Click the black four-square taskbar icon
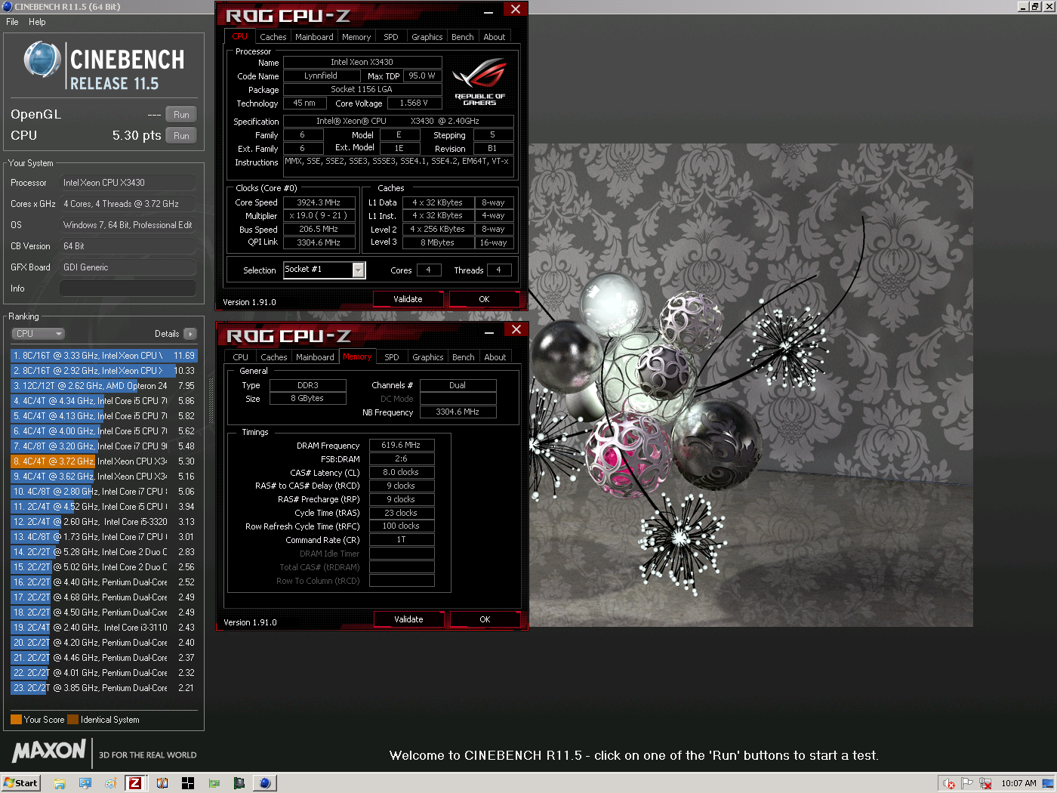Image resolution: width=1057 pixels, height=793 pixels. 188,783
